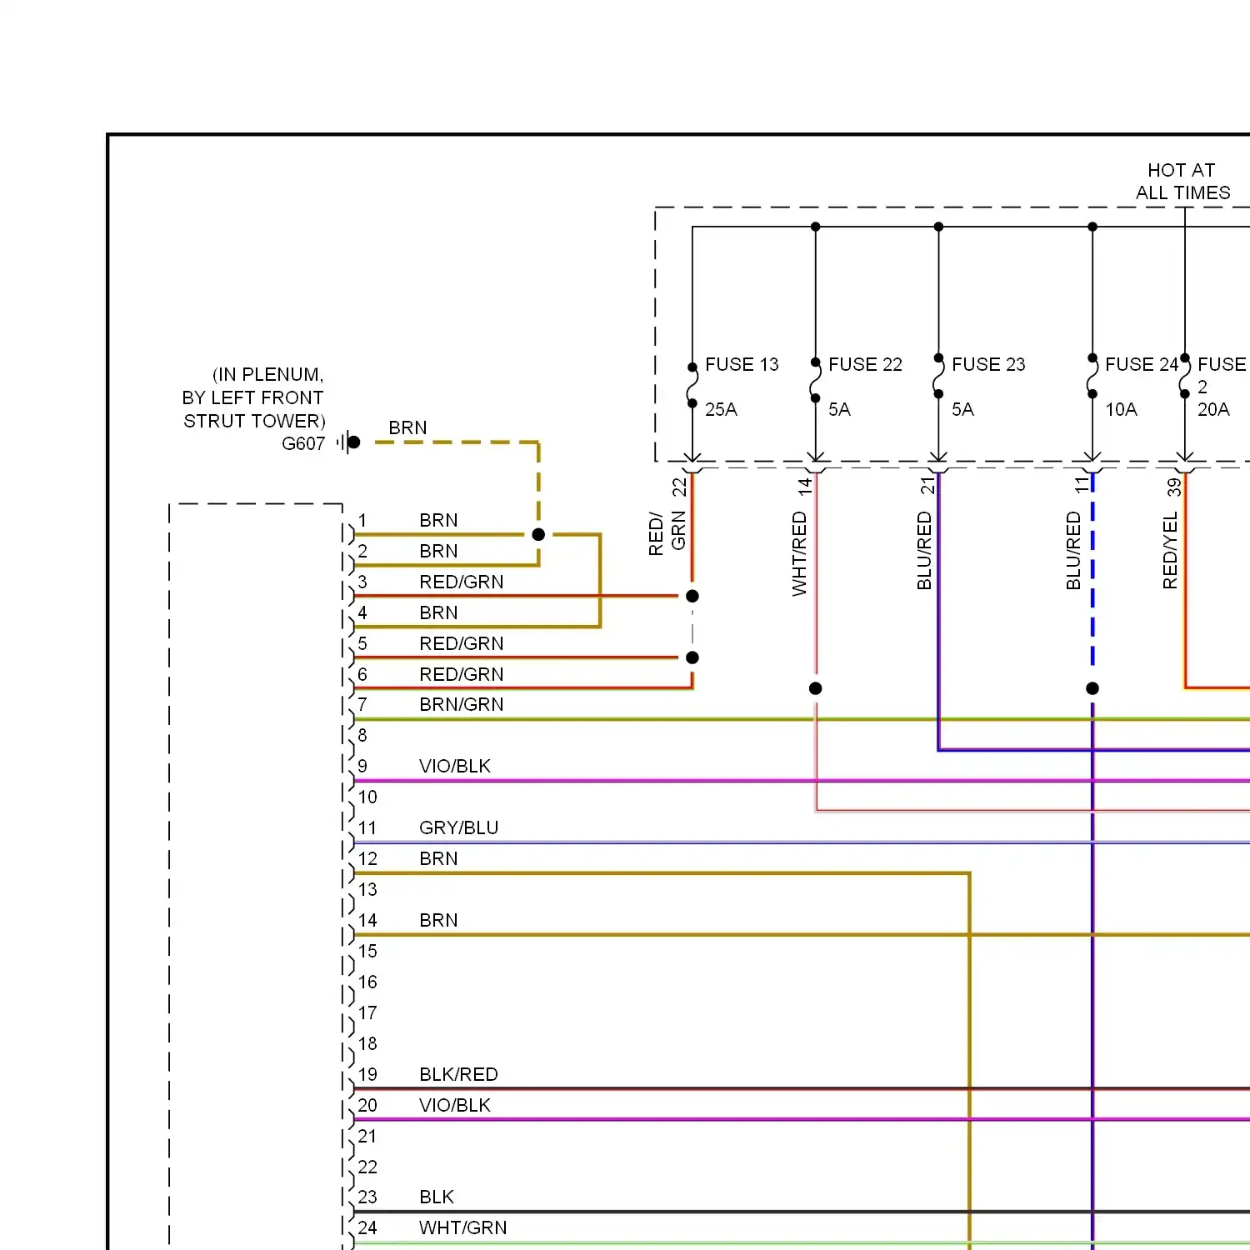
Task: Click the vertical WHT/RED wire label
Action: coord(799,554)
